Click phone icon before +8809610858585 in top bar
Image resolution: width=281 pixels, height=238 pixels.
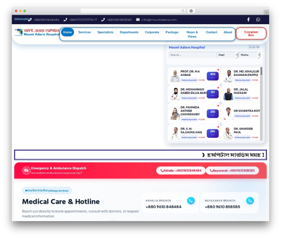[x=103, y=20]
